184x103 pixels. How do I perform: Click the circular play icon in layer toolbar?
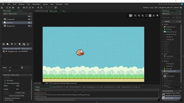pyautogui.click(x=28, y=44)
